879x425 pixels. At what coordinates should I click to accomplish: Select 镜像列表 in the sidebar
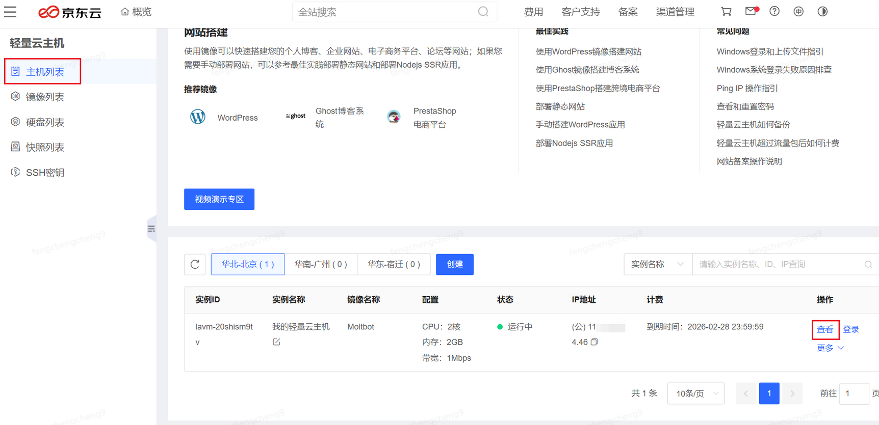45,97
